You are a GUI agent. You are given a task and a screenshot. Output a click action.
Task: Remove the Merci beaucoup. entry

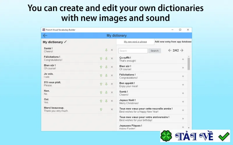pos(112,109)
